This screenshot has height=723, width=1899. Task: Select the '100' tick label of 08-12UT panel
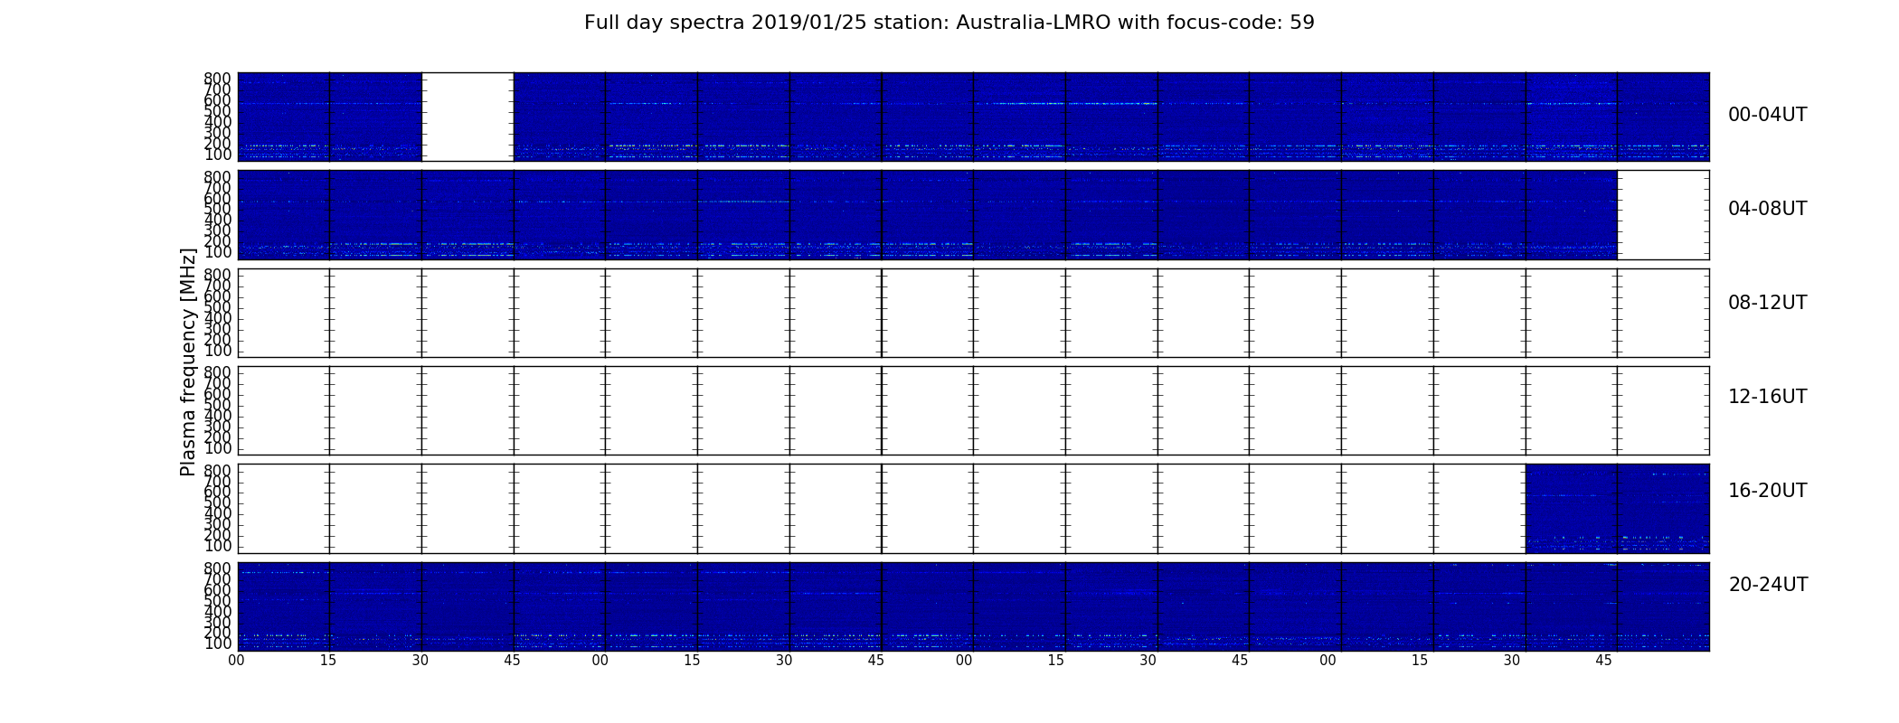pos(217,351)
